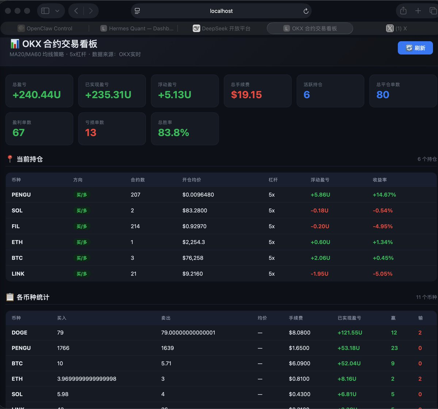Click the 总平仓单数 80 card
438x409 pixels.
403,91
